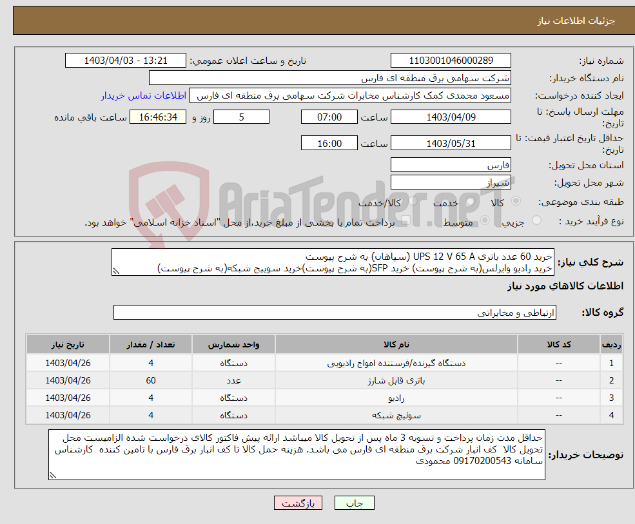Image resolution: width=635 pixels, height=524 pixels.
Task: Click the چاپ (print) button
Action: pos(354,503)
